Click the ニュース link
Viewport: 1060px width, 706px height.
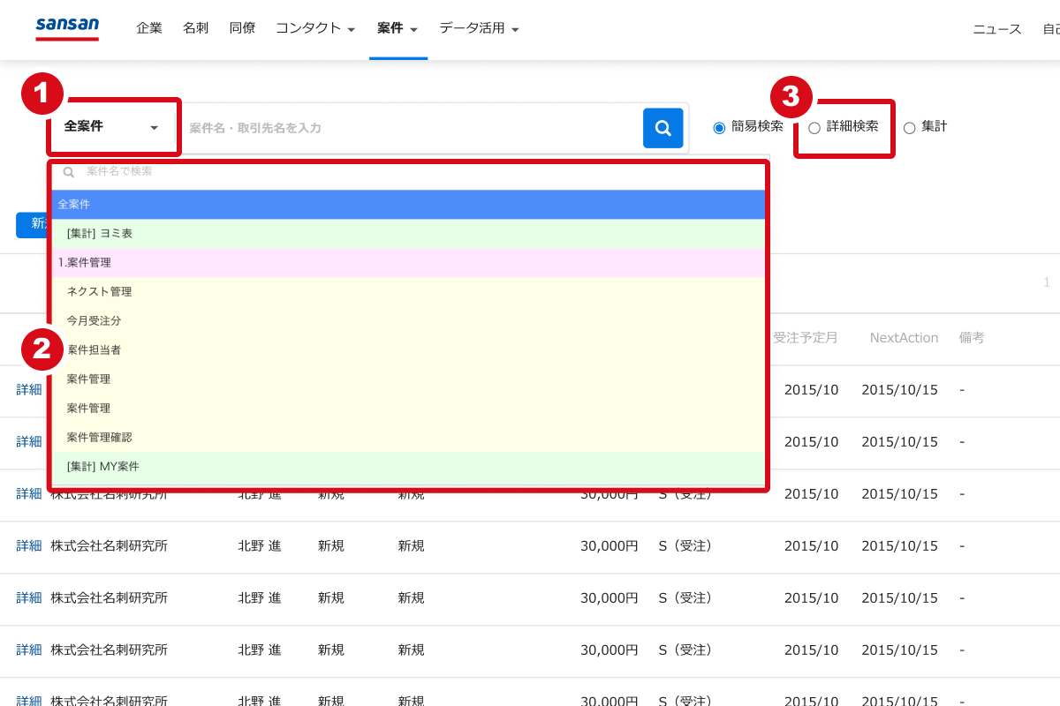[996, 28]
